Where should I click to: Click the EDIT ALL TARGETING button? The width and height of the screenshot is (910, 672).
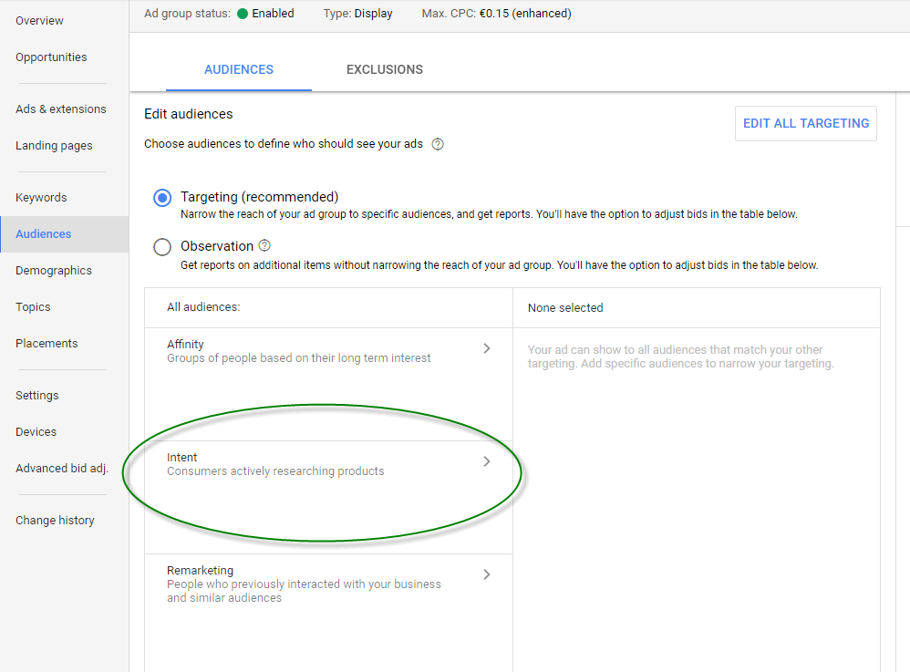pos(806,123)
